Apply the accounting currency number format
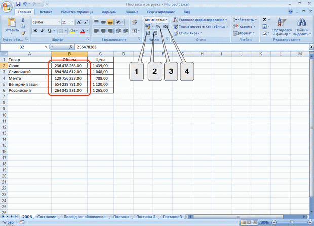314x226 pixels. (148, 26)
